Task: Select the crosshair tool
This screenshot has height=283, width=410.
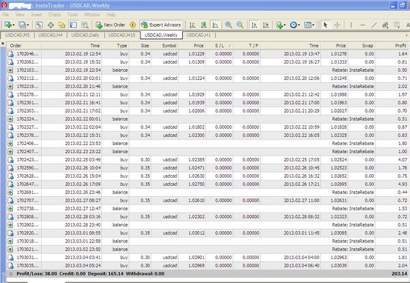Action: click(x=337, y=25)
